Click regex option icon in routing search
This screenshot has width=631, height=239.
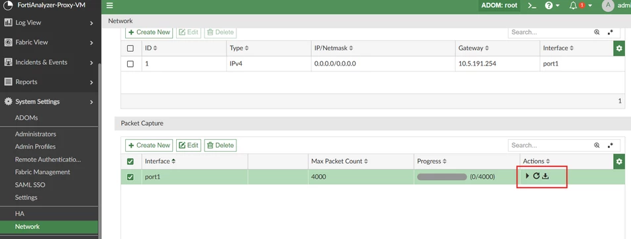[x=610, y=32]
